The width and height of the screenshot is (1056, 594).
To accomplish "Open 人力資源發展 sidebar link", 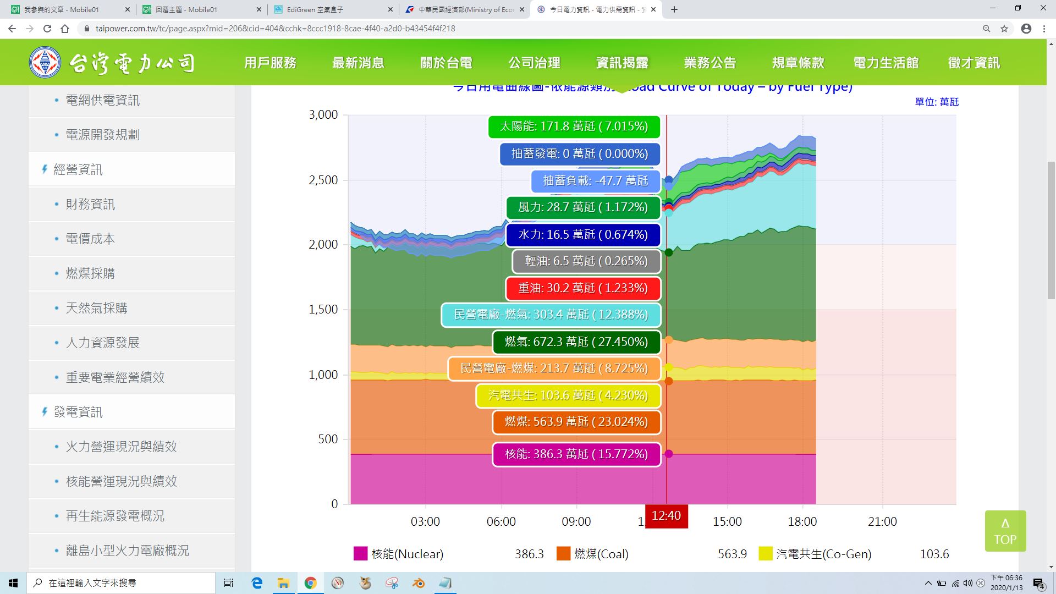I will 102,343.
